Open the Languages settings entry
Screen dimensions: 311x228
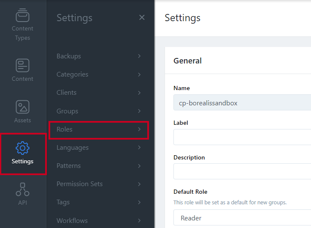pyautogui.click(x=99, y=148)
